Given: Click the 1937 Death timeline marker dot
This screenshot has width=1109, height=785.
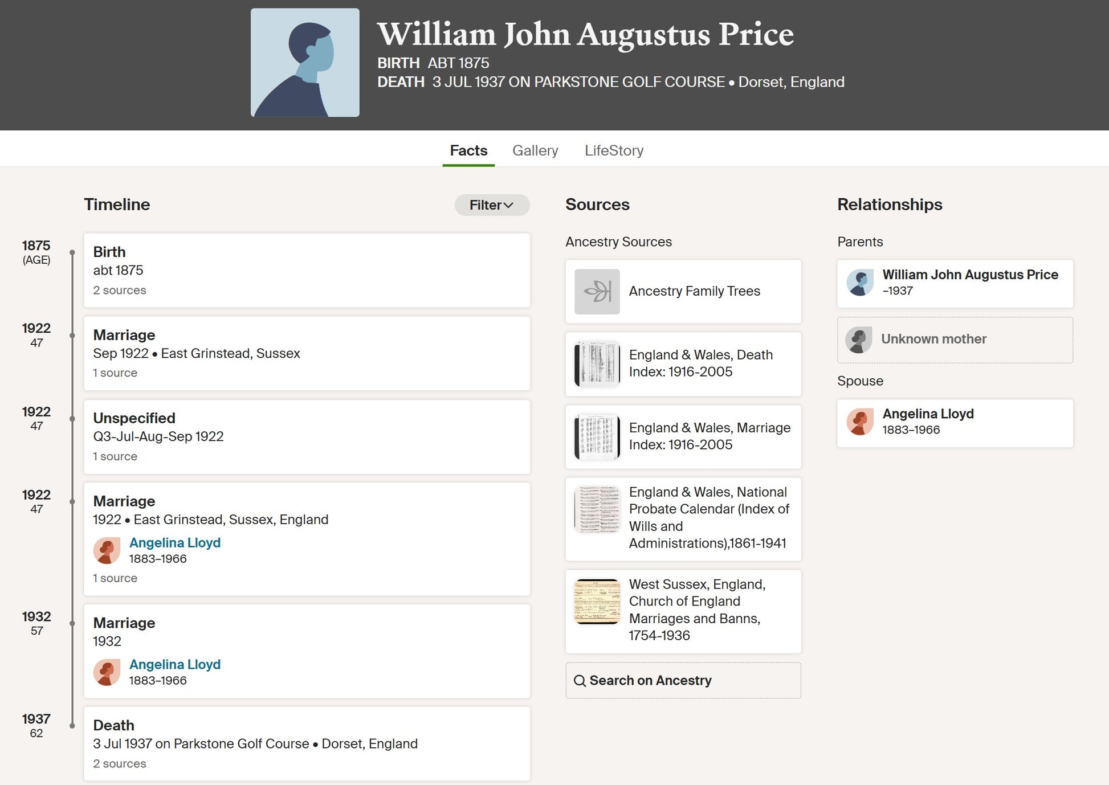Looking at the screenshot, I should (x=72, y=726).
